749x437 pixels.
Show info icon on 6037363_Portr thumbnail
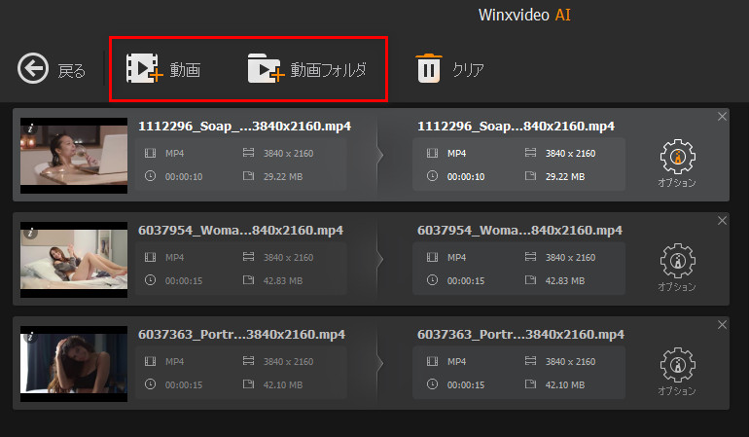(x=30, y=337)
